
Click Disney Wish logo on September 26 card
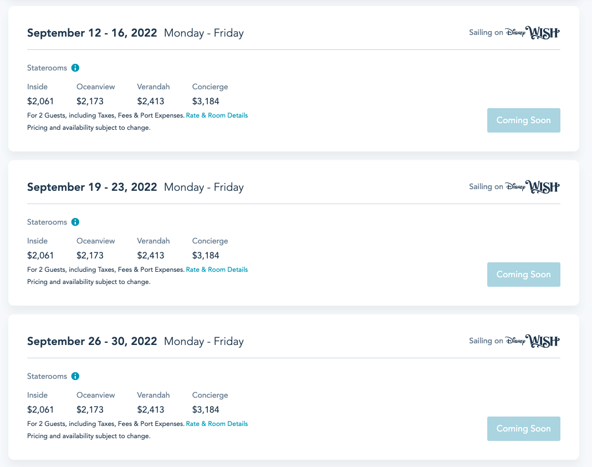click(533, 341)
